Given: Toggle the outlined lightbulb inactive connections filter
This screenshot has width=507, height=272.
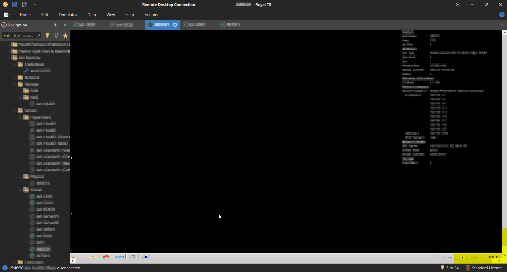Looking at the screenshot, I should click(56, 35).
